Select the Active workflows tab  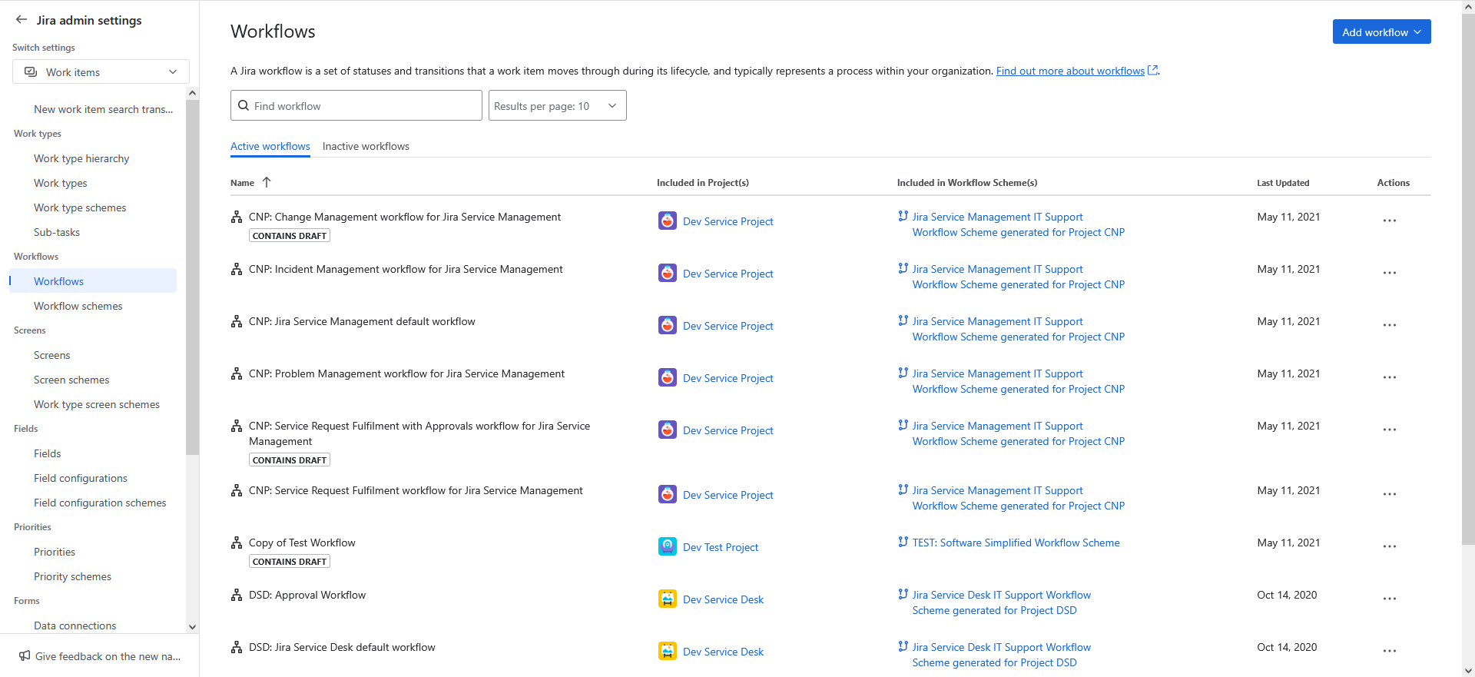(270, 146)
